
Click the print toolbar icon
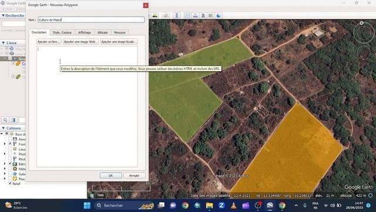(x=196, y=16)
